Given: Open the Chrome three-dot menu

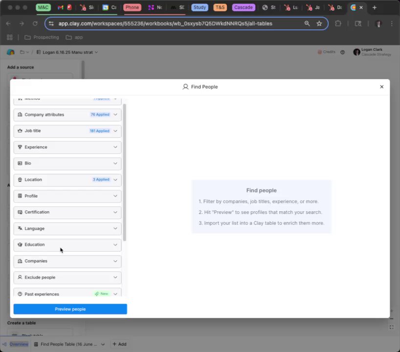Looking at the screenshot, I should tap(392, 23).
